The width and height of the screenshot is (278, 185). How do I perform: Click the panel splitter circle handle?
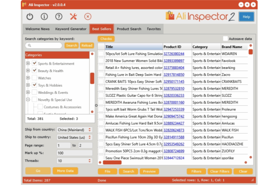coord(96,105)
